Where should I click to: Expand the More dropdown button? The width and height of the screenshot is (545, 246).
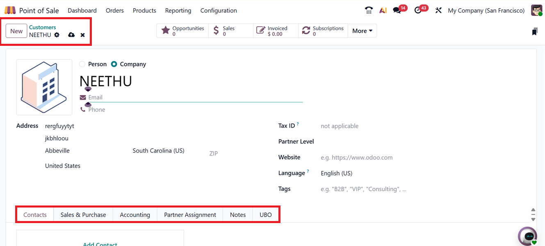point(362,31)
